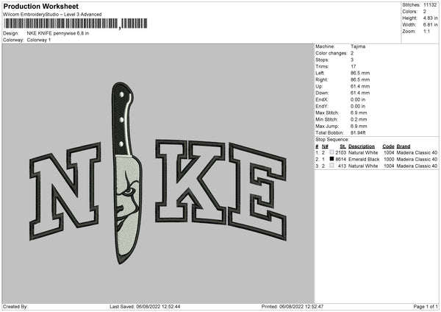Click the Stops value 3
This screenshot has width=441, height=312.
[x=352, y=60]
